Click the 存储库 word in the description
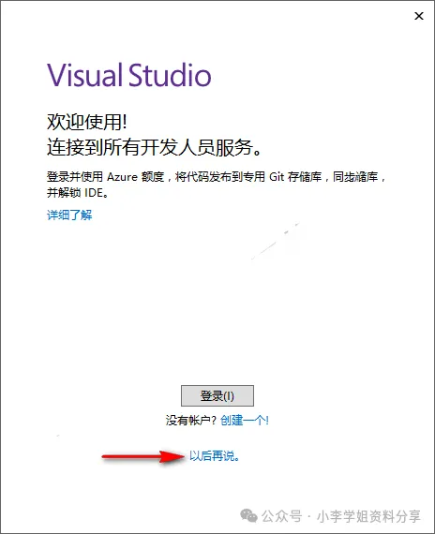Image resolution: width=435 pixels, height=534 pixels. click(x=305, y=177)
